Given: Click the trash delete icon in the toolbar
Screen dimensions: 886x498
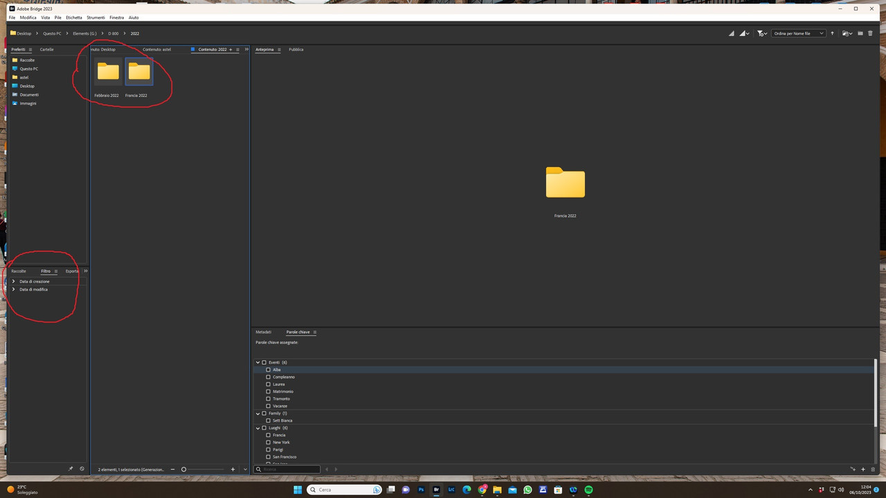Looking at the screenshot, I should pos(870,33).
